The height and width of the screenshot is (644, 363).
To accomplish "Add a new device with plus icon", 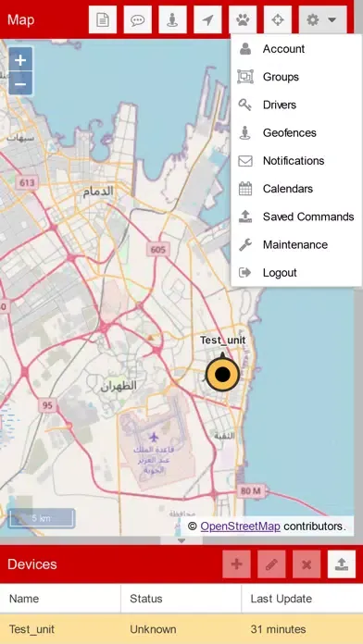I will tap(236, 564).
